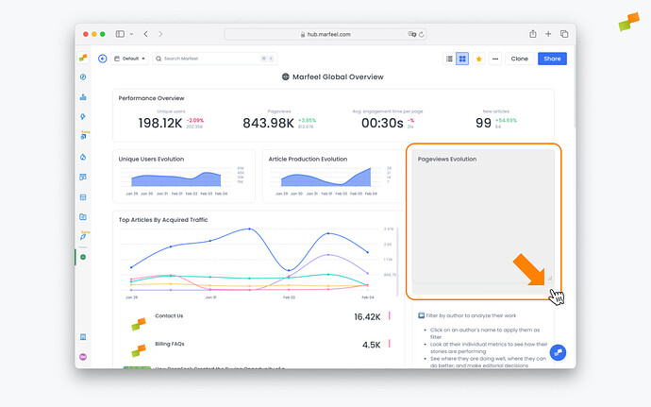651x407 pixels.
Task: Click the 4.5K traffic value
Action: point(371,345)
